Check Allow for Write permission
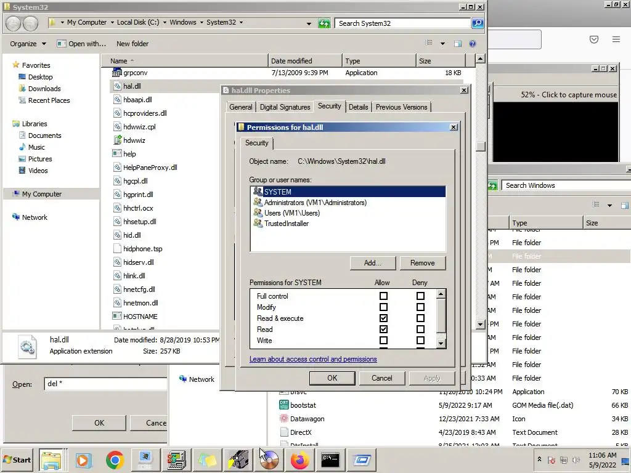 [x=383, y=341]
